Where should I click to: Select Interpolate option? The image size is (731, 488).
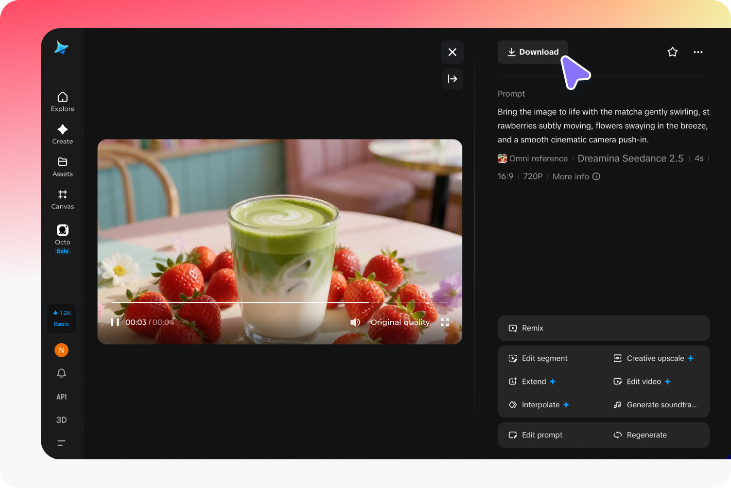point(539,405)
